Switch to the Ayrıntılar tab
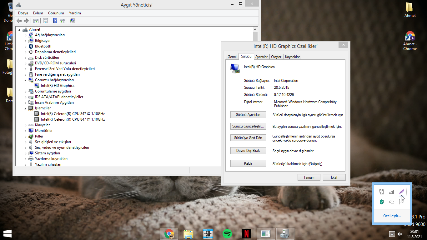This screenshot has height=240, width=427. pos(261,57)
